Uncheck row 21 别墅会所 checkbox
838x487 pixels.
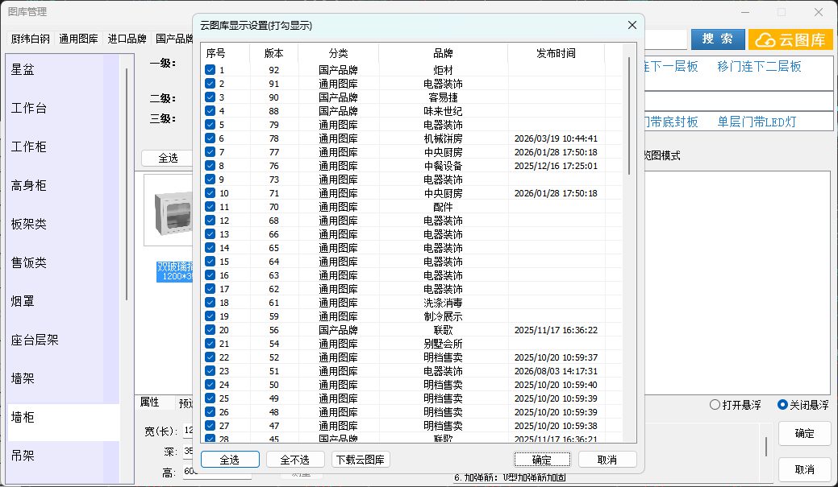pos(210,344)
